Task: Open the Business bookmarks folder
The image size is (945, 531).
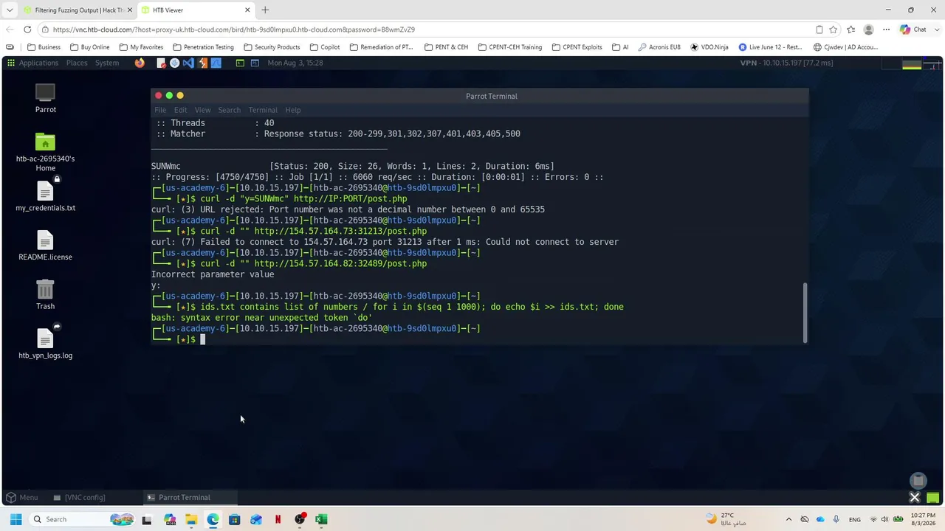Action: point(44,47)
